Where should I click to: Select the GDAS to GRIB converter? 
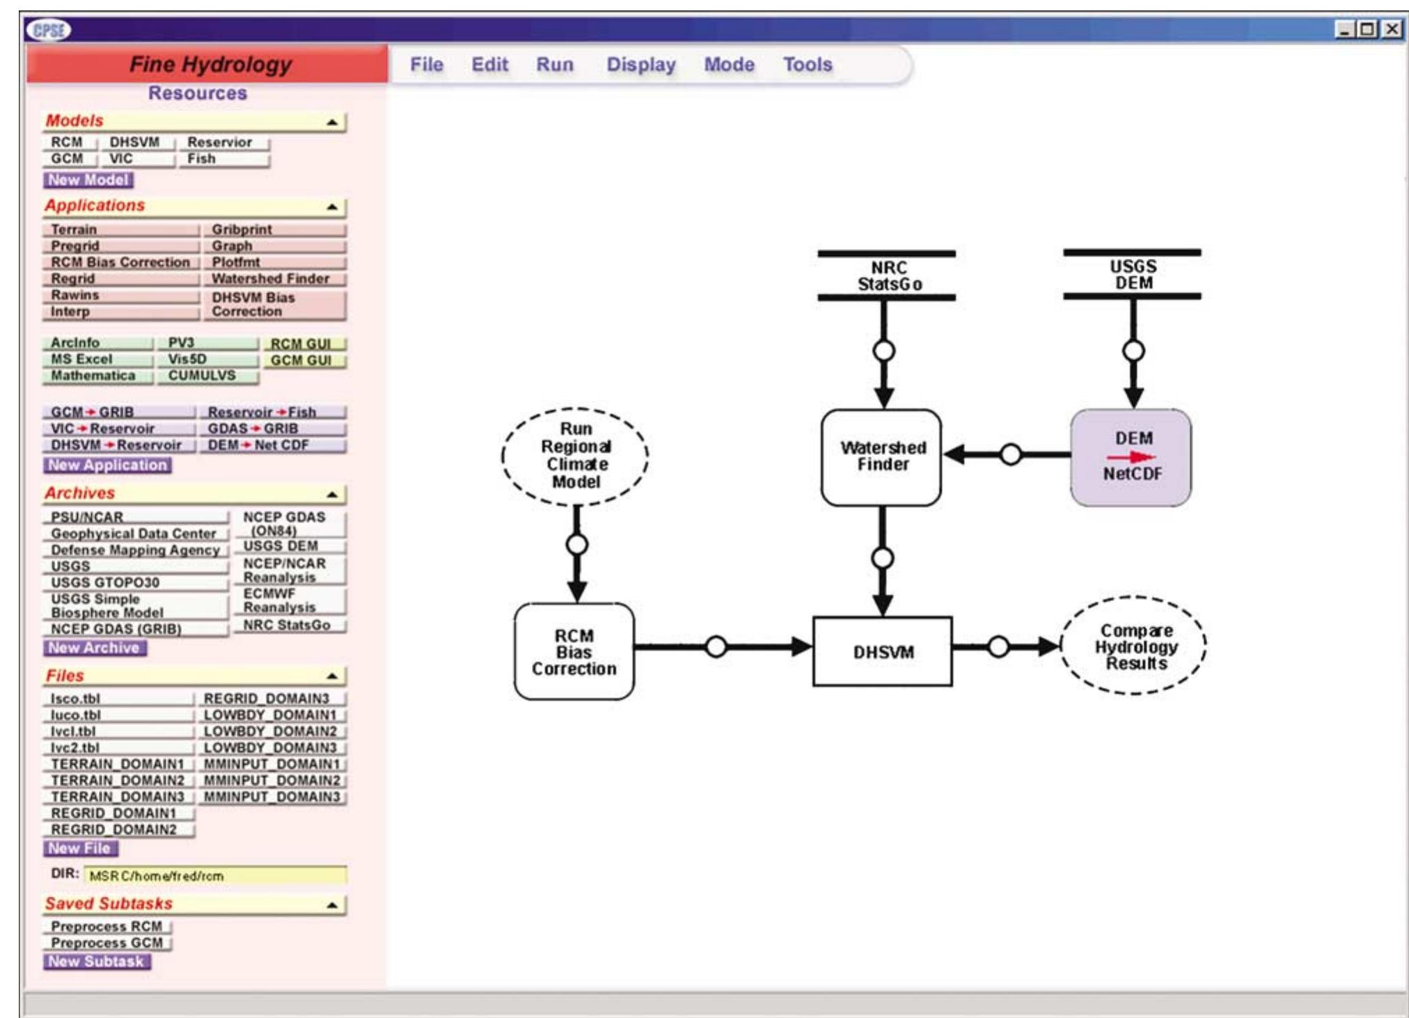coord(273,429)
